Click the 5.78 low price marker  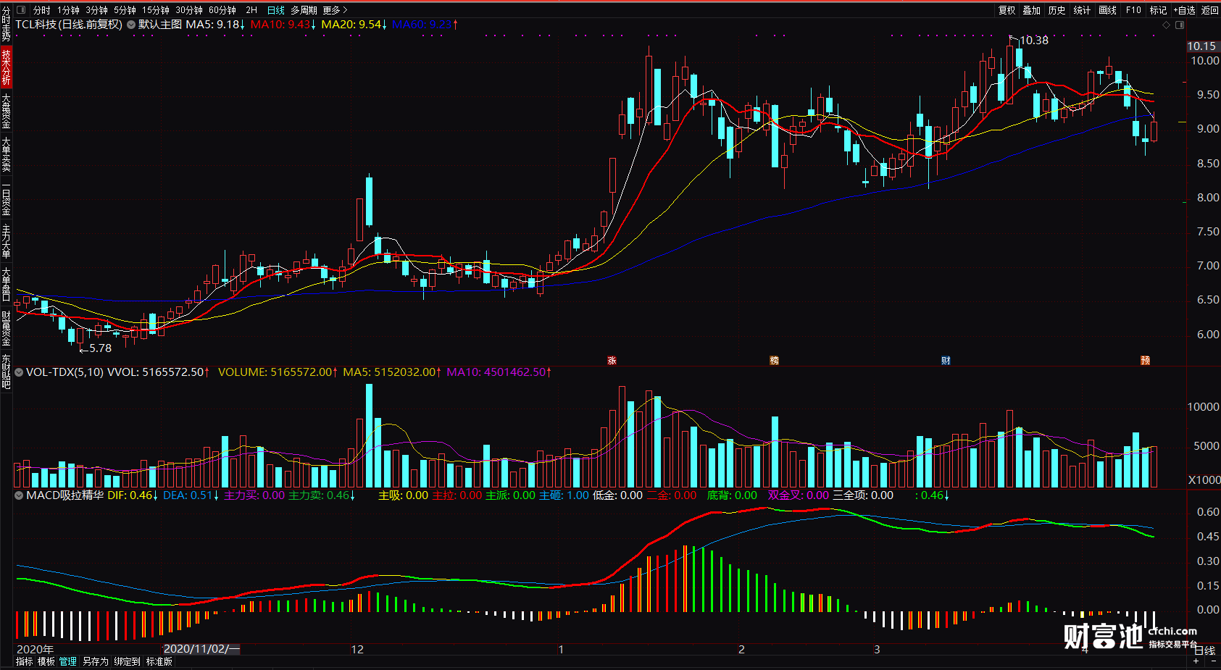(x=100, y=348)
